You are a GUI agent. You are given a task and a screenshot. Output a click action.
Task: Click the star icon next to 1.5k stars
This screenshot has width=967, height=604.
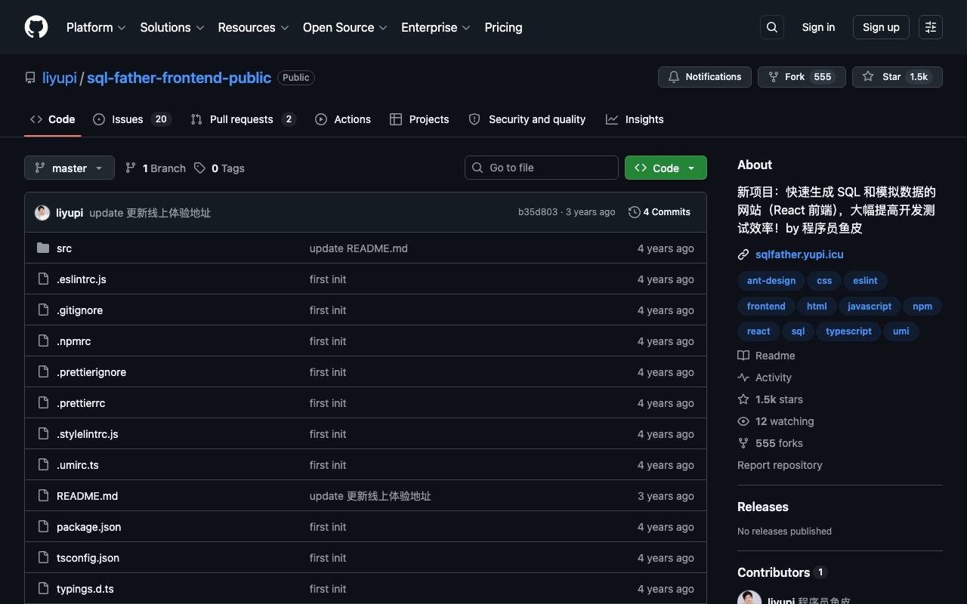click(x=743, y=399)
